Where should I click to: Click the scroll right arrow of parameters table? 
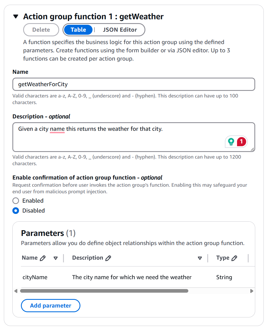tap(251, 291)
